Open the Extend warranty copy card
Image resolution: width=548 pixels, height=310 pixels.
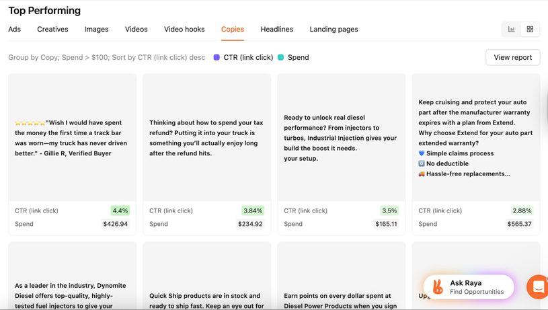click(x=476, y=155)
